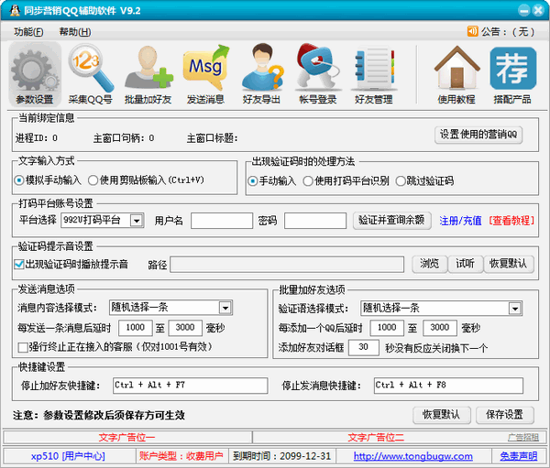
Task: Click the 好友导出 icon
Action: [x=261, y=75]
